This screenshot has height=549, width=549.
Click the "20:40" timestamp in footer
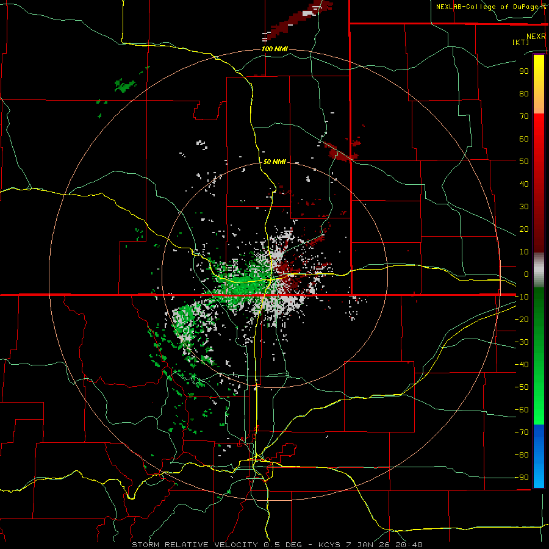click(x=409, y=545)
